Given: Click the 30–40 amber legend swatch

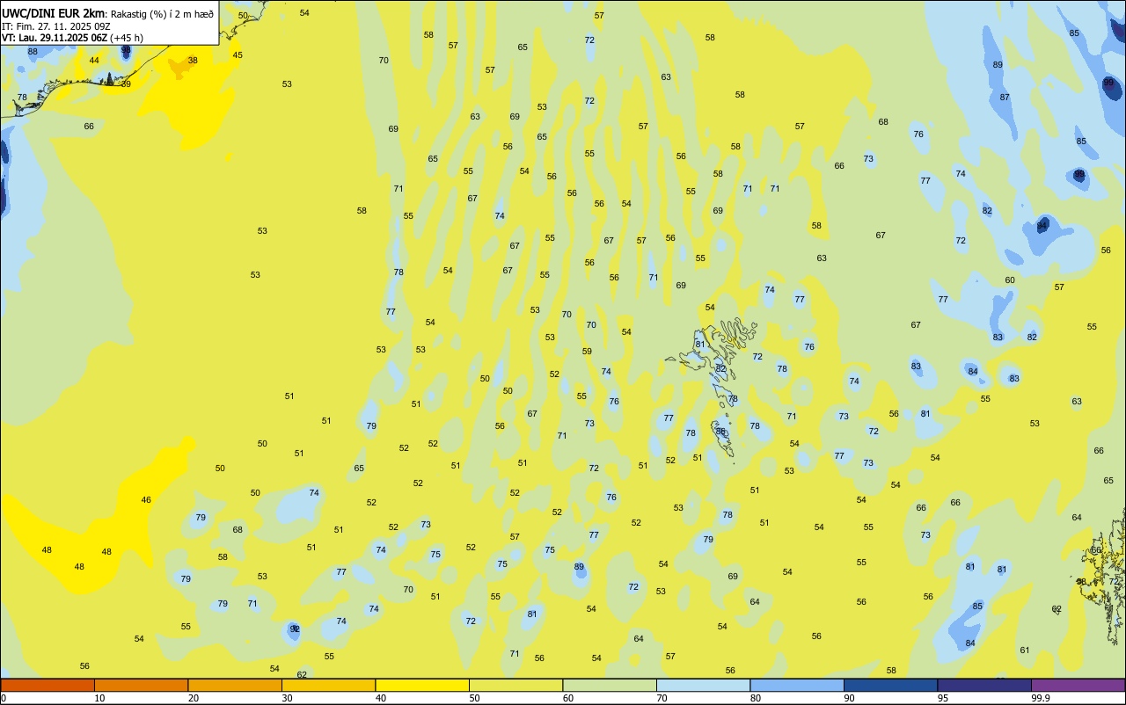Looking at the screenshot, I should coord(328,685).
